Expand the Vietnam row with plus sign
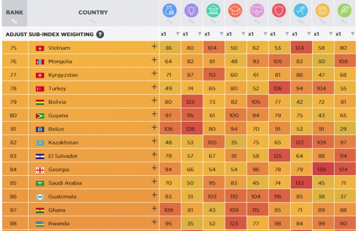This screenshot has height=231, width=358. pyautogui.click(x=154, y=47)
